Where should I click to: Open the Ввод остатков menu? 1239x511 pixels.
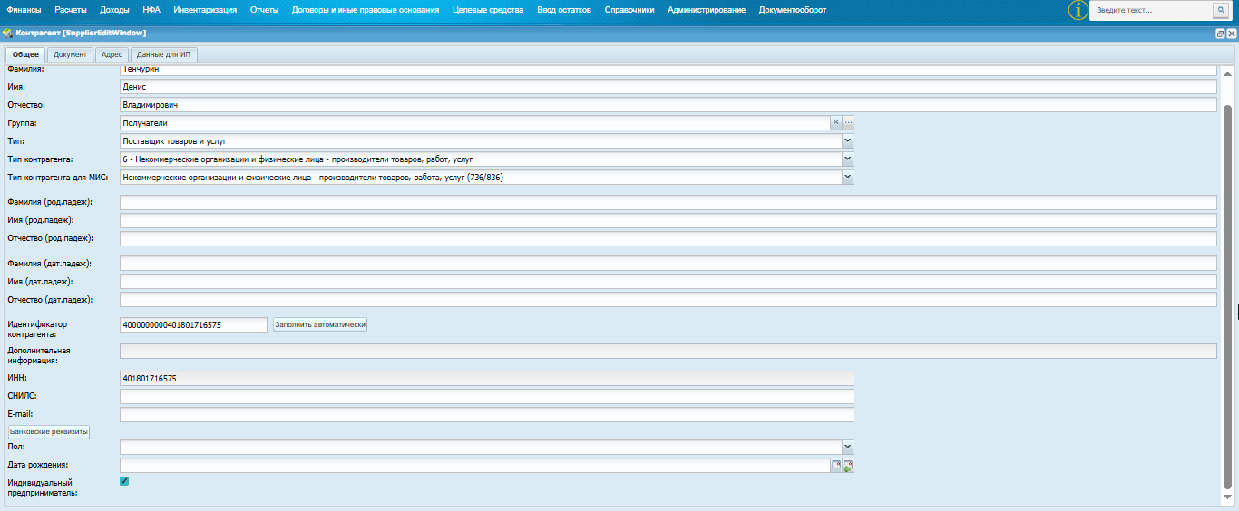[564, 10]
